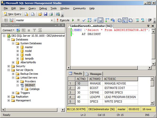The height and width of the screenshot is (118, 157).
Task: Select the DB2INST linked server
Action: coord(30,85)
